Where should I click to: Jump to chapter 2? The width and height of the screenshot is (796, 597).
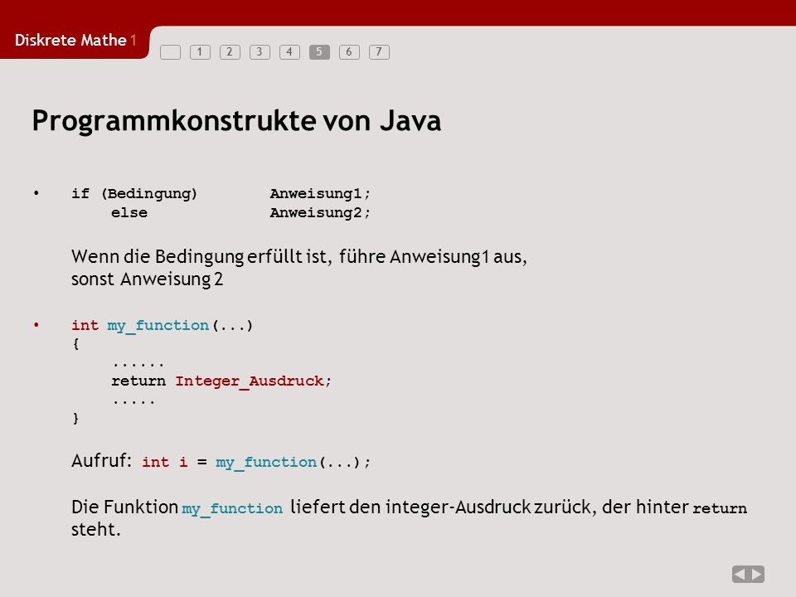click(230, 52)
